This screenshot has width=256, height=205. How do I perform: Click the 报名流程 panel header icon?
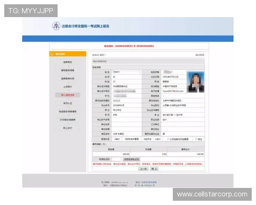pyautogui.click(x=52, y=54)
